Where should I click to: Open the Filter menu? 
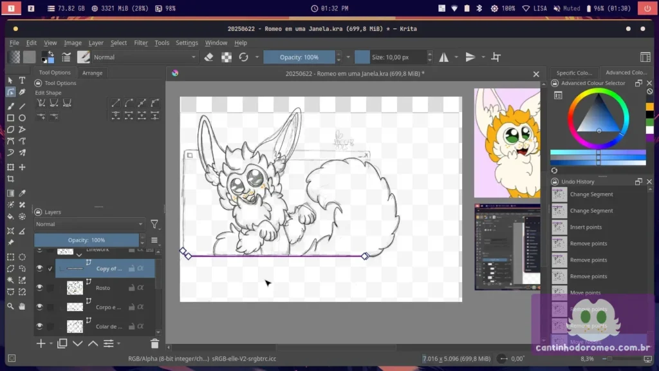click(x=141, y=43)
